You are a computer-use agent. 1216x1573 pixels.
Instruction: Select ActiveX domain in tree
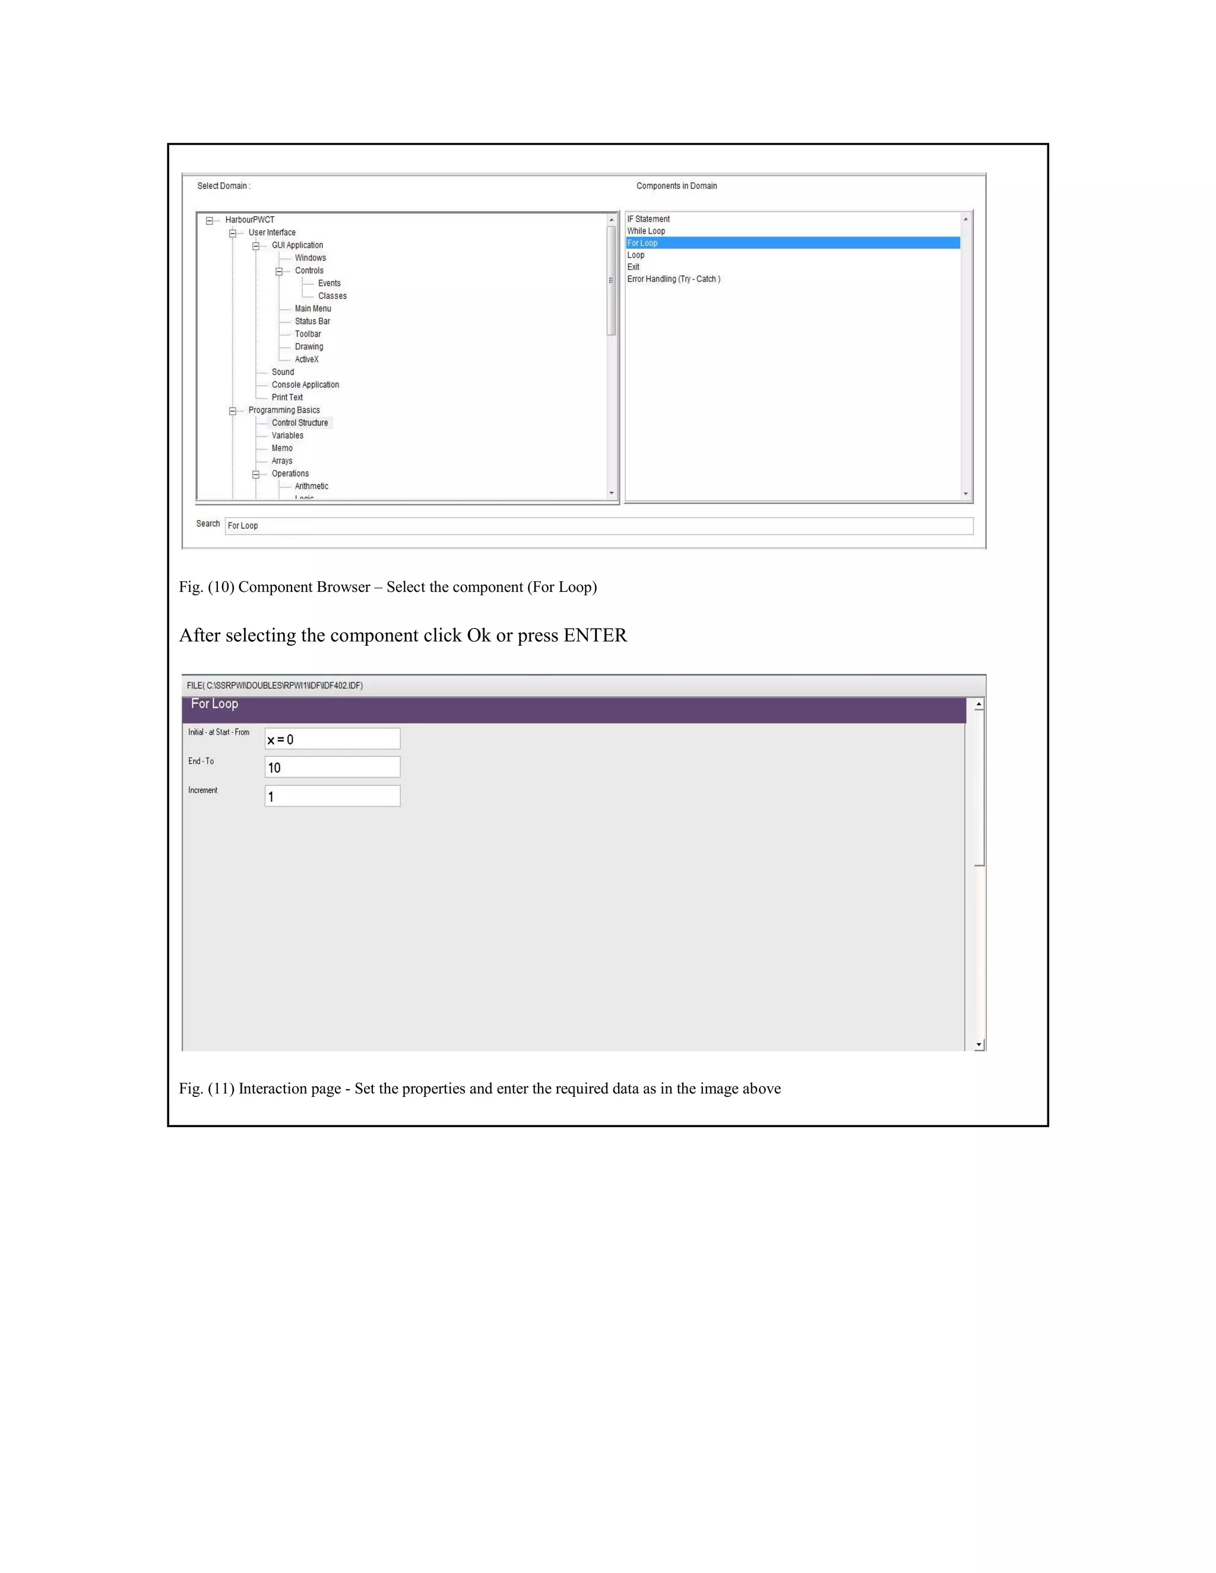pyautogui.click(x=306, y=359)
